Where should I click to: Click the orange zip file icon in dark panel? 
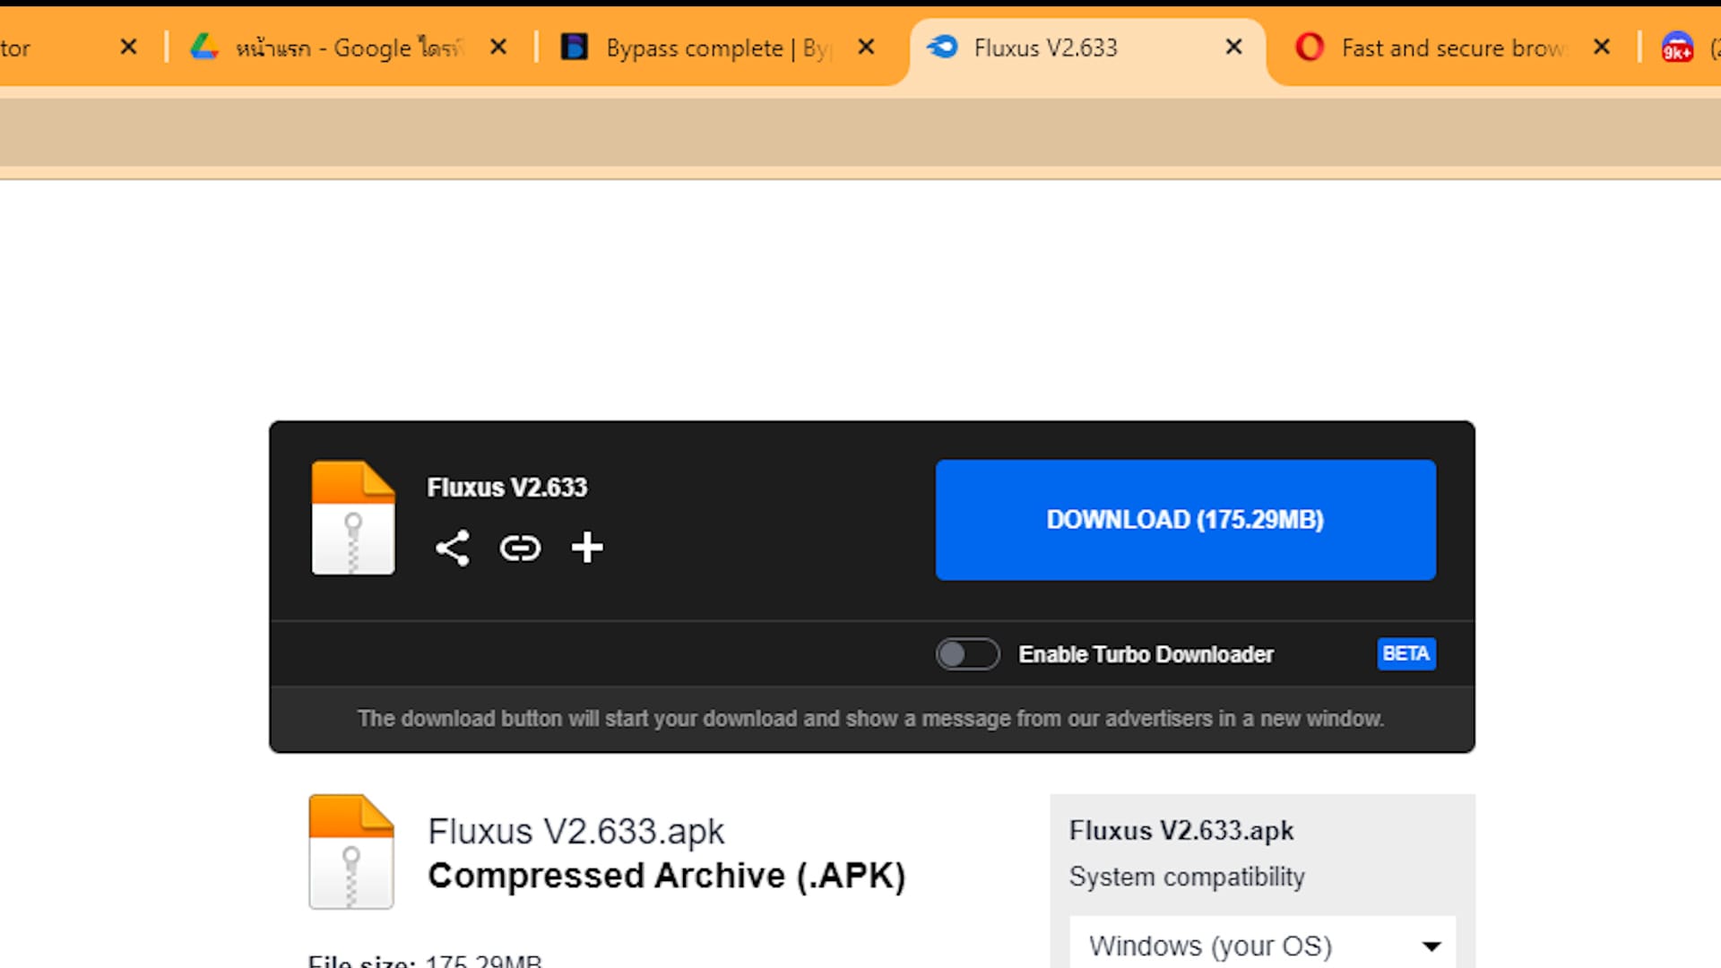pos(352,518)
